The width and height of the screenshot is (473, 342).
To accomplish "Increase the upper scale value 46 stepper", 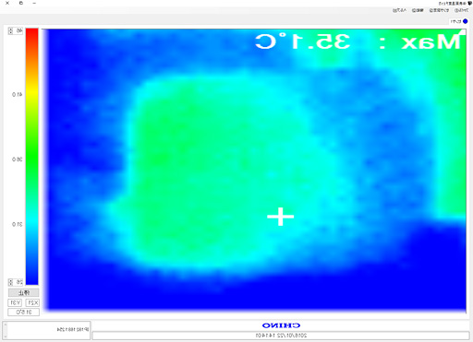I will [x=10, y=29].
